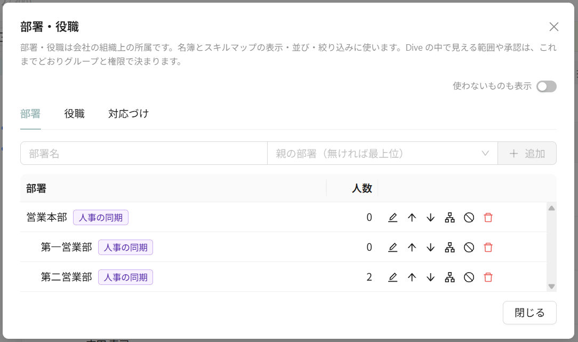Click the table scrollbar up arrow
This screenshot has width=578, height=342.
[x=551, y=208]
